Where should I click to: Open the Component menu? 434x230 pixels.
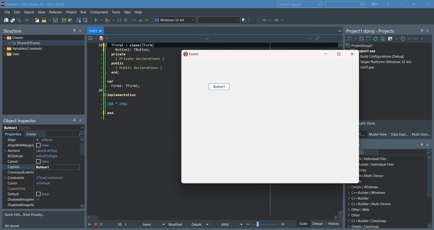tap(99, 12)
